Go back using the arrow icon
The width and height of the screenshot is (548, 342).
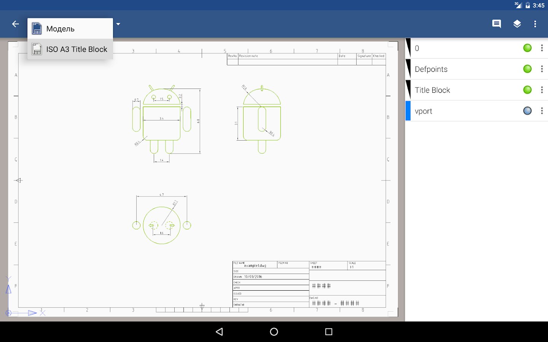(x=15, y=24)
